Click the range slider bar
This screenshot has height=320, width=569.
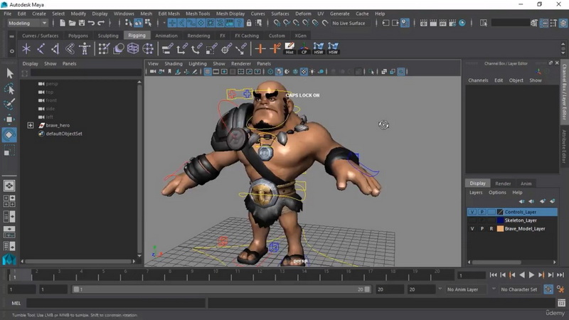click(221, 289)
